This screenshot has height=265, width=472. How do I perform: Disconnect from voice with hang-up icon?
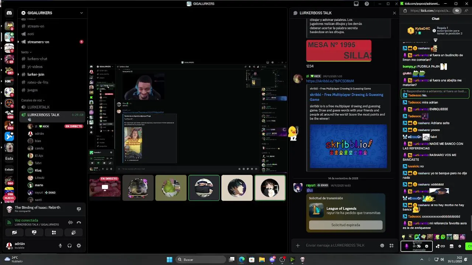[79, 222]
